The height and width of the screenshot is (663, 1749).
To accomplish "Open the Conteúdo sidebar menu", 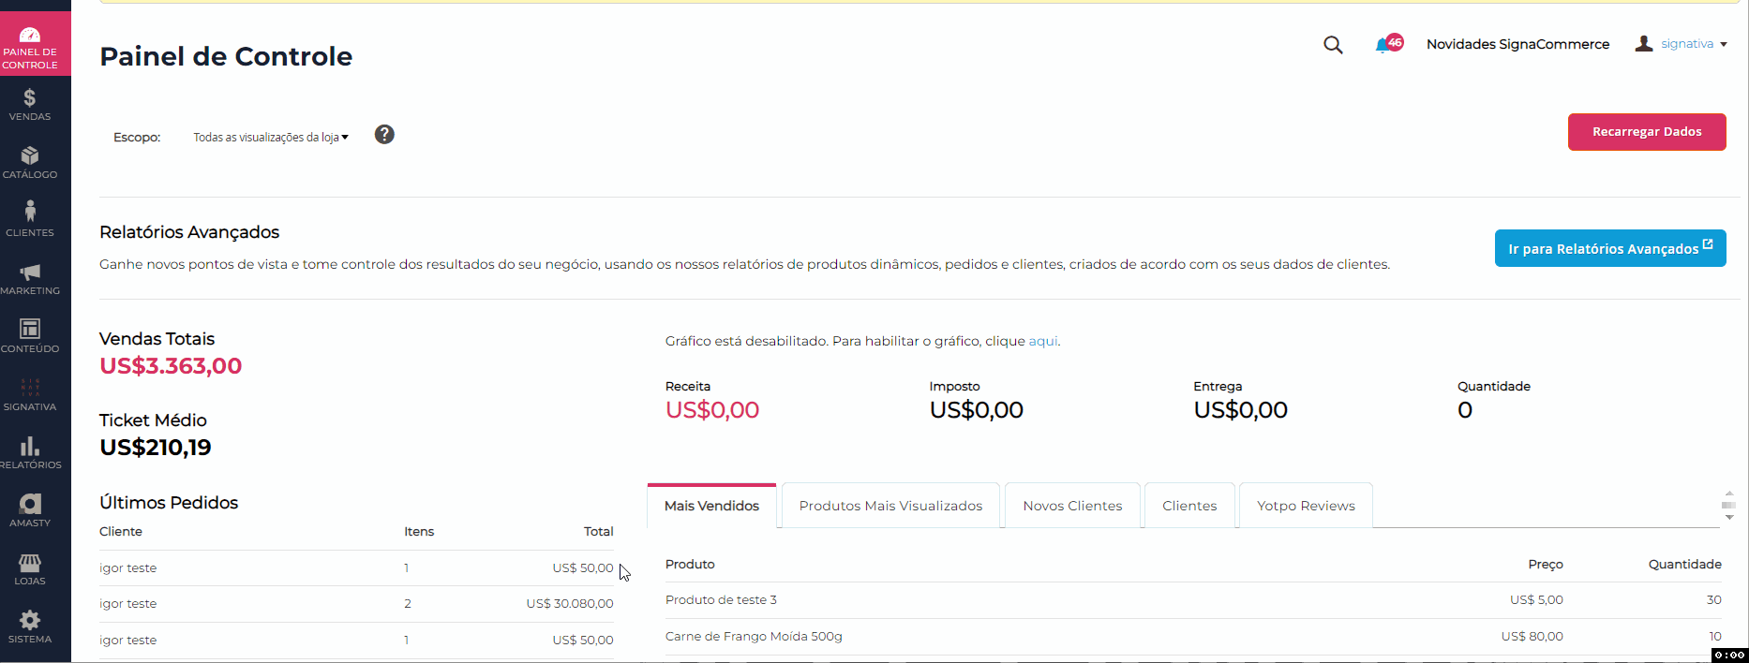I will point(30,337).
